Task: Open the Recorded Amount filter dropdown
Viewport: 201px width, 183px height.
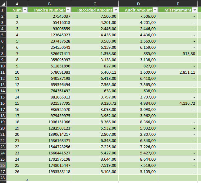Action: [x=116, y=10]
